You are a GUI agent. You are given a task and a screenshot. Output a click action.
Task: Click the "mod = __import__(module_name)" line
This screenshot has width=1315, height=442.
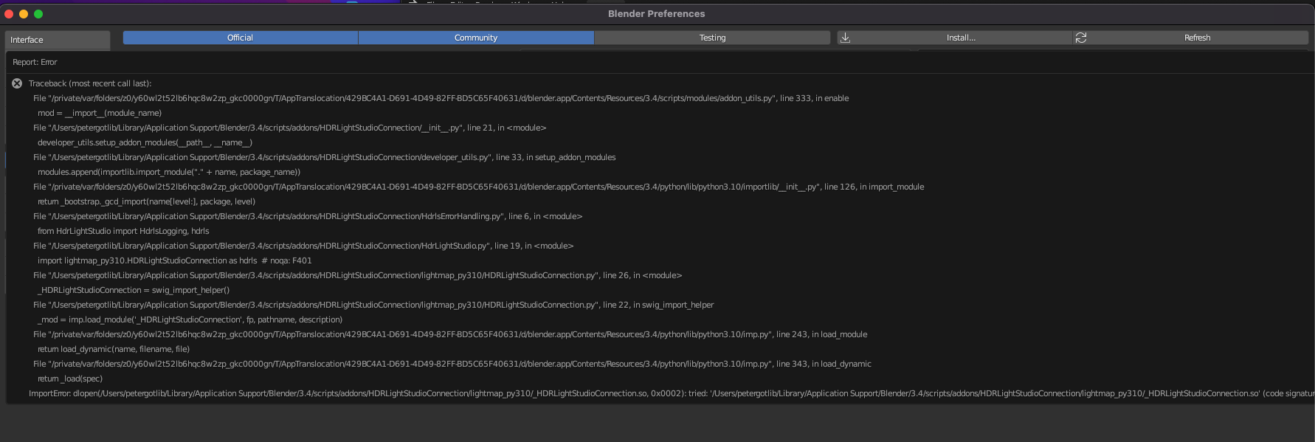coord(100,113)
